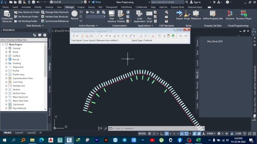Expand the Pipe Network tree node

tap(6, 108)
